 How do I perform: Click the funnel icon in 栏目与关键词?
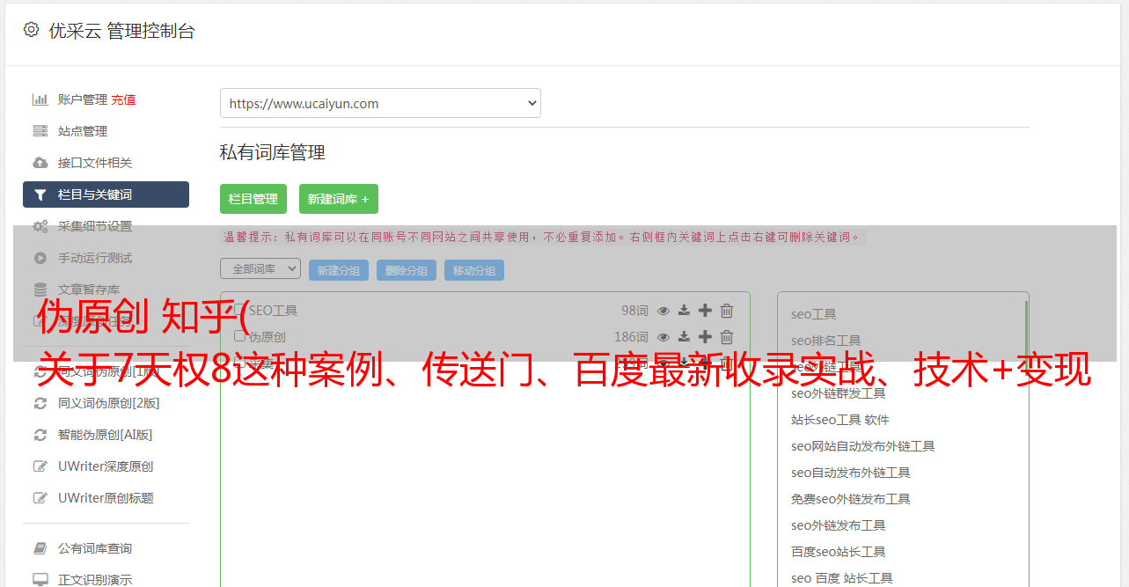[x=40, y=194]
